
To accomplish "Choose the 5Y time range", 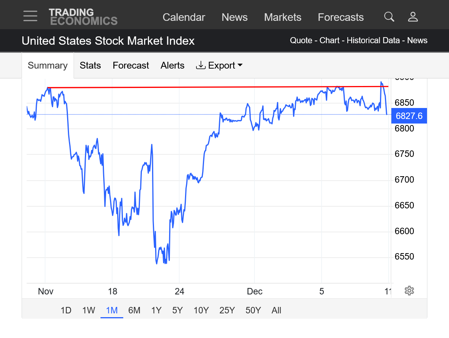I will tap(177, 311).
